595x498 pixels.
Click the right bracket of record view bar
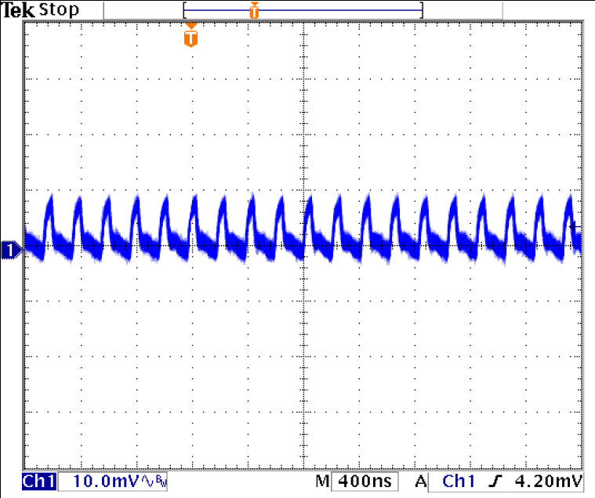pyautogui.click(x=422, y=10)
